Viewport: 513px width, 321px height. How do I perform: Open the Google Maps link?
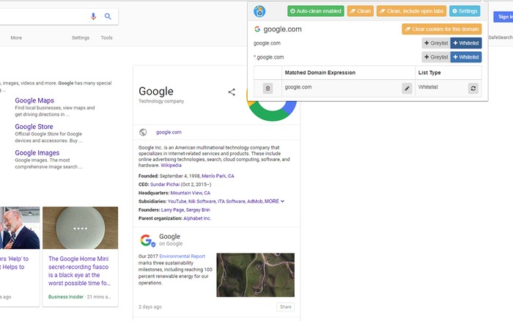coord(34,100)
